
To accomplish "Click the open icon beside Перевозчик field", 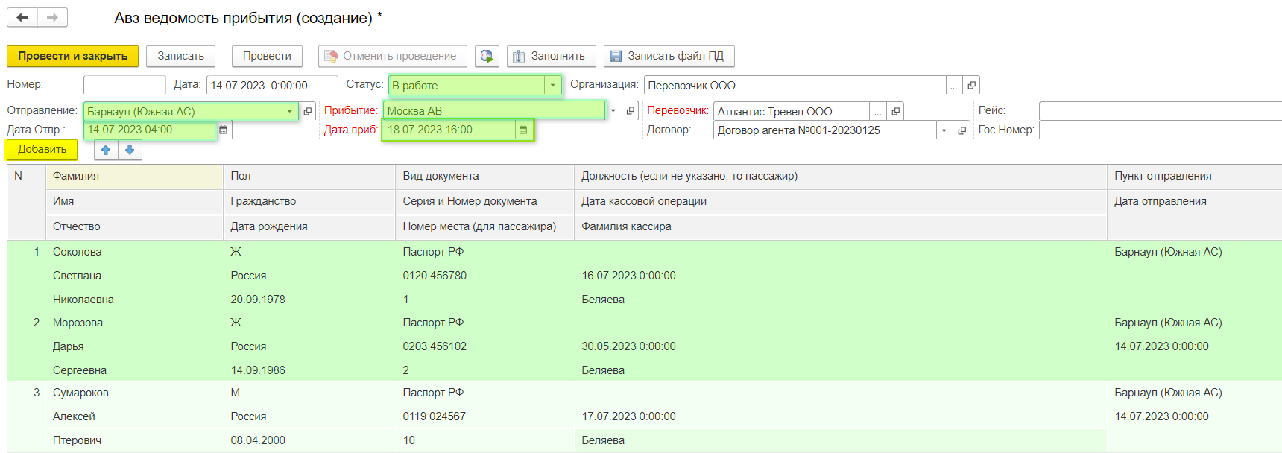I will point(896,112).
